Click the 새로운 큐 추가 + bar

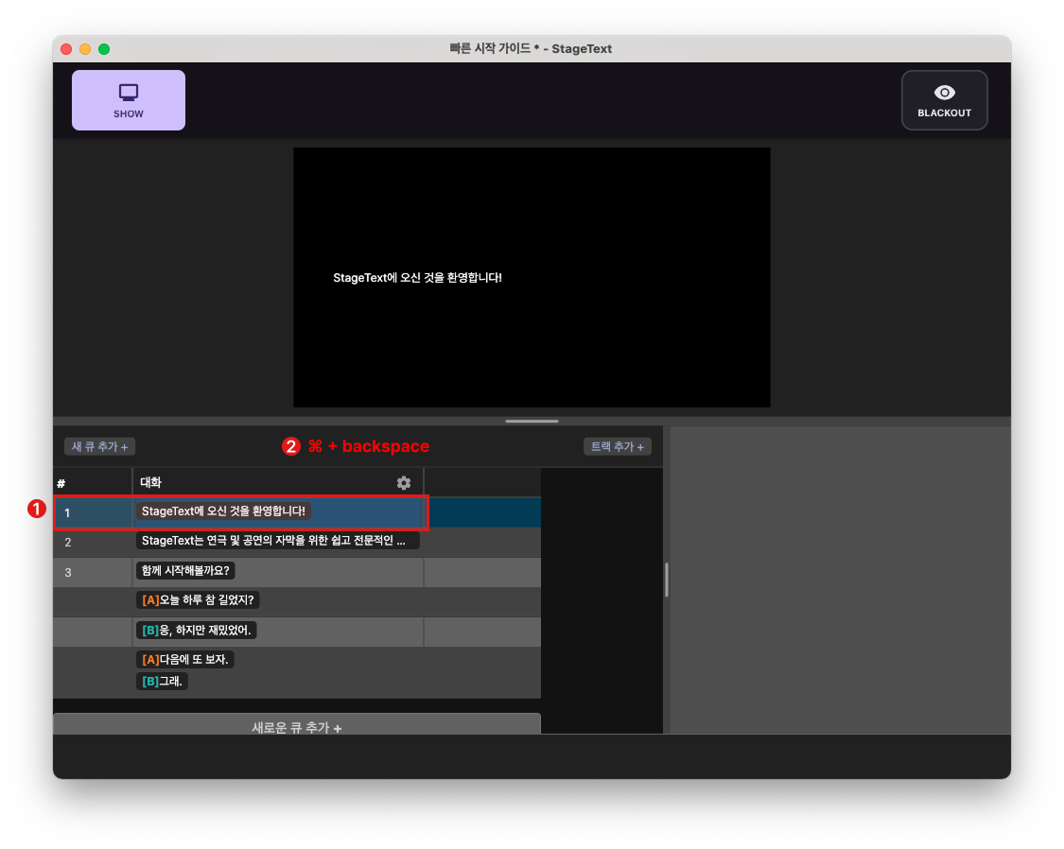296,725
